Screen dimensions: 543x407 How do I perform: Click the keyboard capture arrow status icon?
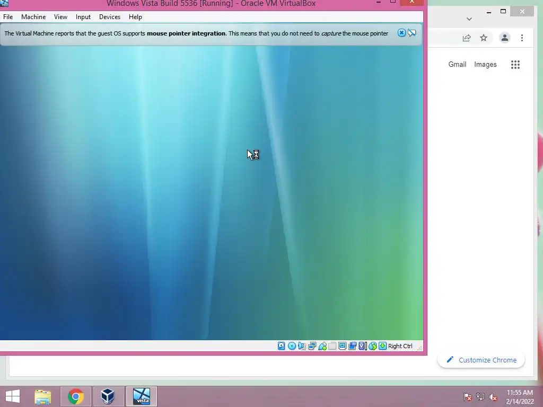point(383,346)
